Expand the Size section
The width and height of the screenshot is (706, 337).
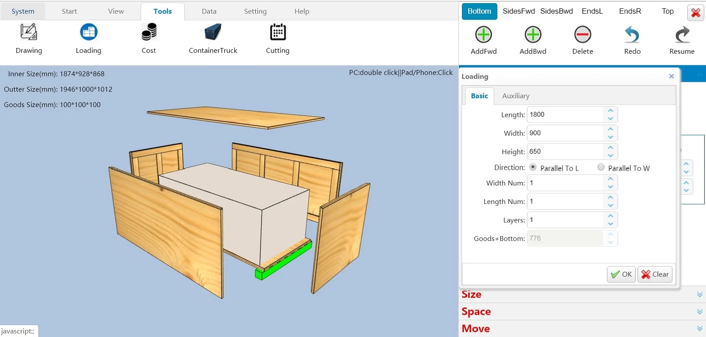coord(582,294)
